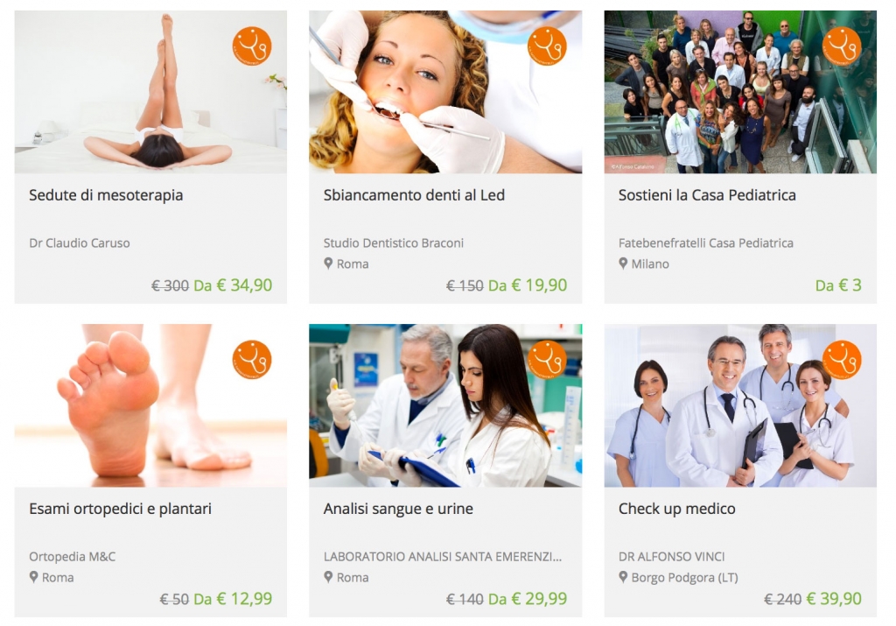Select the foot photo thumbnail

coord(150,405)
